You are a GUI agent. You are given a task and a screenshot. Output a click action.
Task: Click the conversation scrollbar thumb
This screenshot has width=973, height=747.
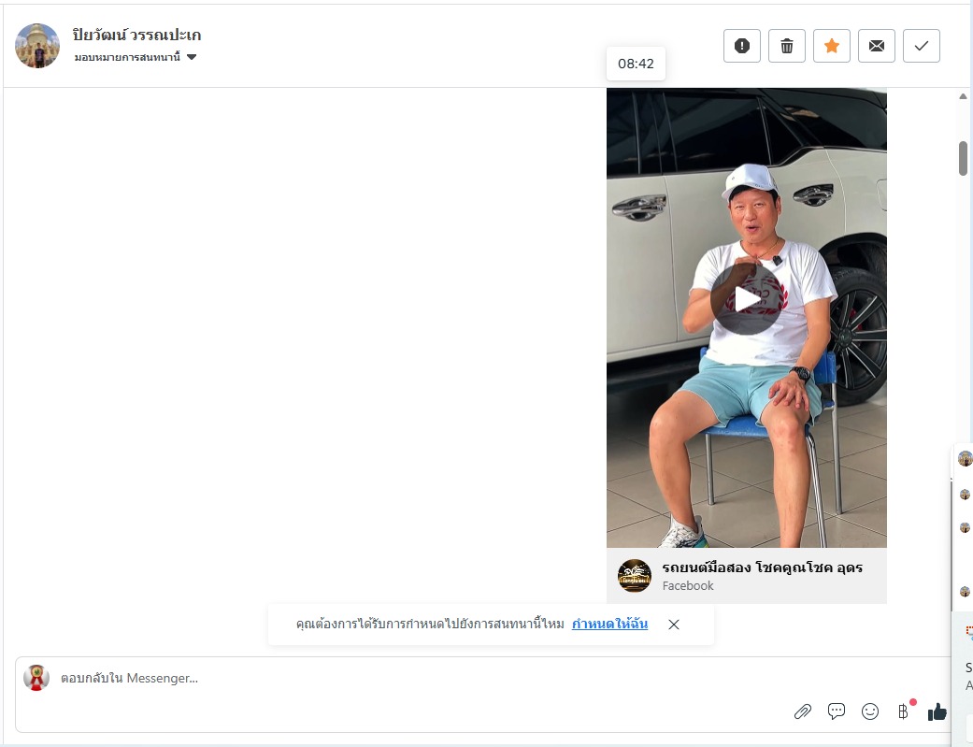[x=963, y=158]
